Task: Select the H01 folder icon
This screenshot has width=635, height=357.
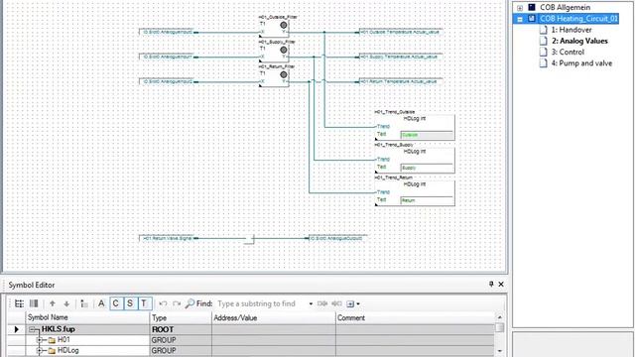Action: [x=52, y=340]
